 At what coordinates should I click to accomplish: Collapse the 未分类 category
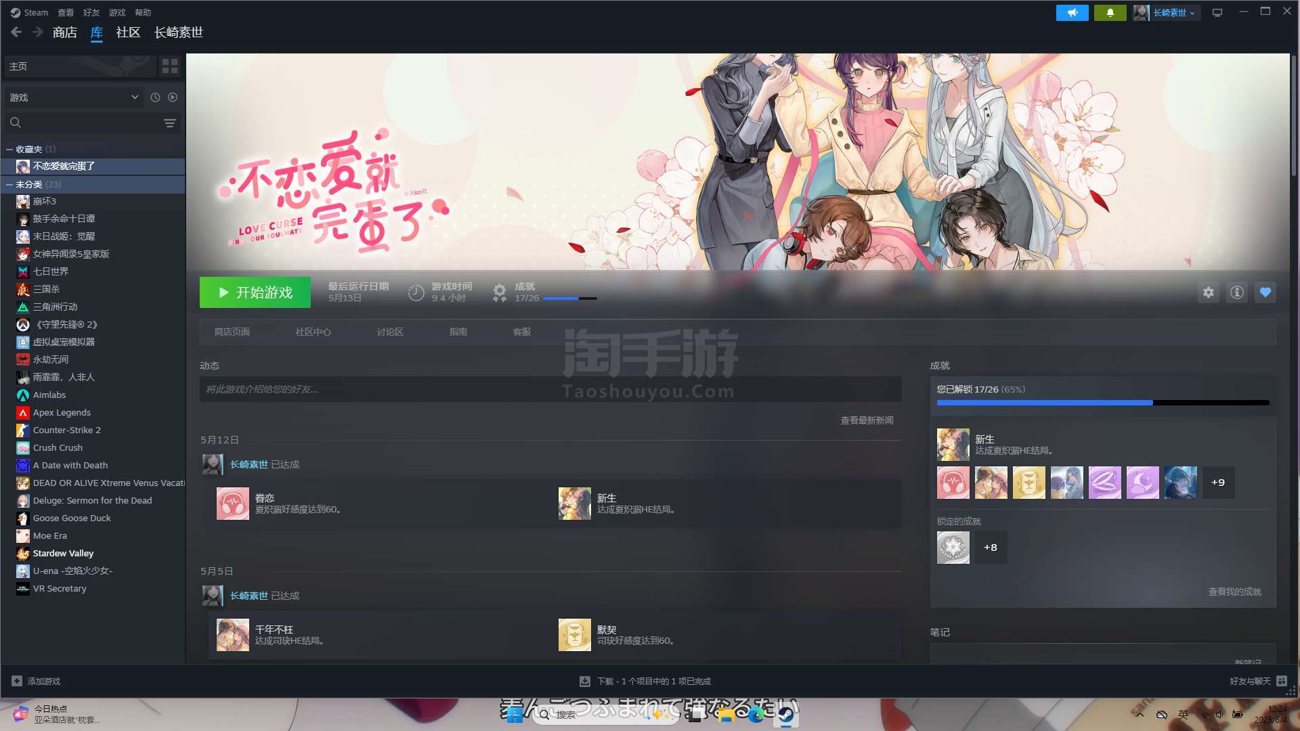[9, 185]
